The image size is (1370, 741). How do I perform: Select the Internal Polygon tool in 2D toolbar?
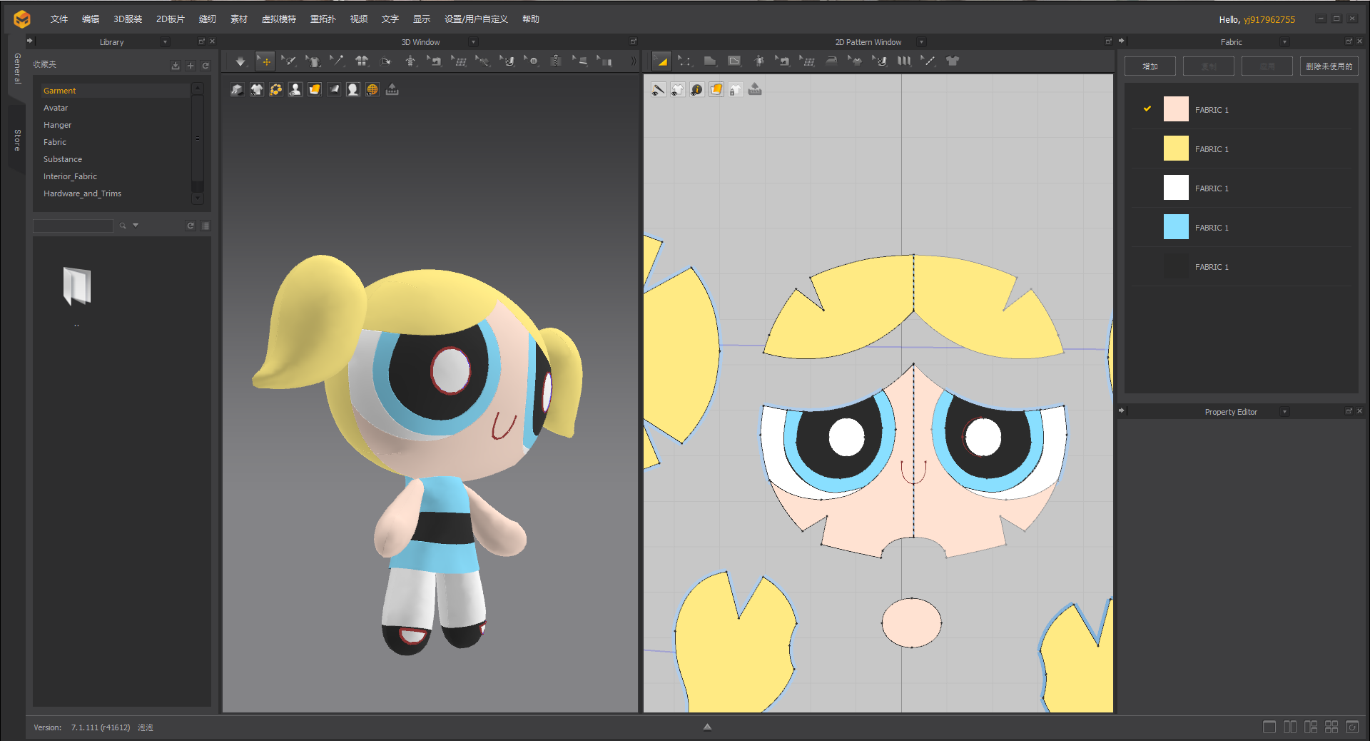(734, 61)
